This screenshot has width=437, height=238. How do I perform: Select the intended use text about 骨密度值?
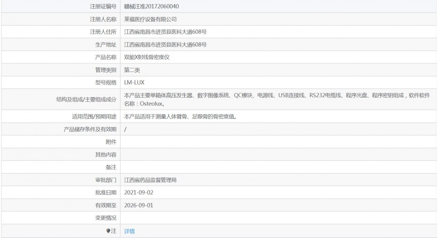click(181, 117)
